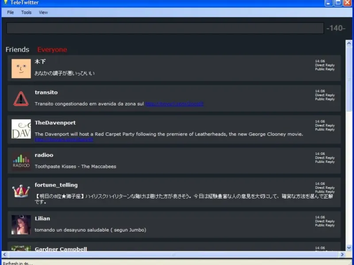Viewport: 354px width, 265px height.
Task: Click the username transito
Action: pyautogui.click(x=46, y=92)
